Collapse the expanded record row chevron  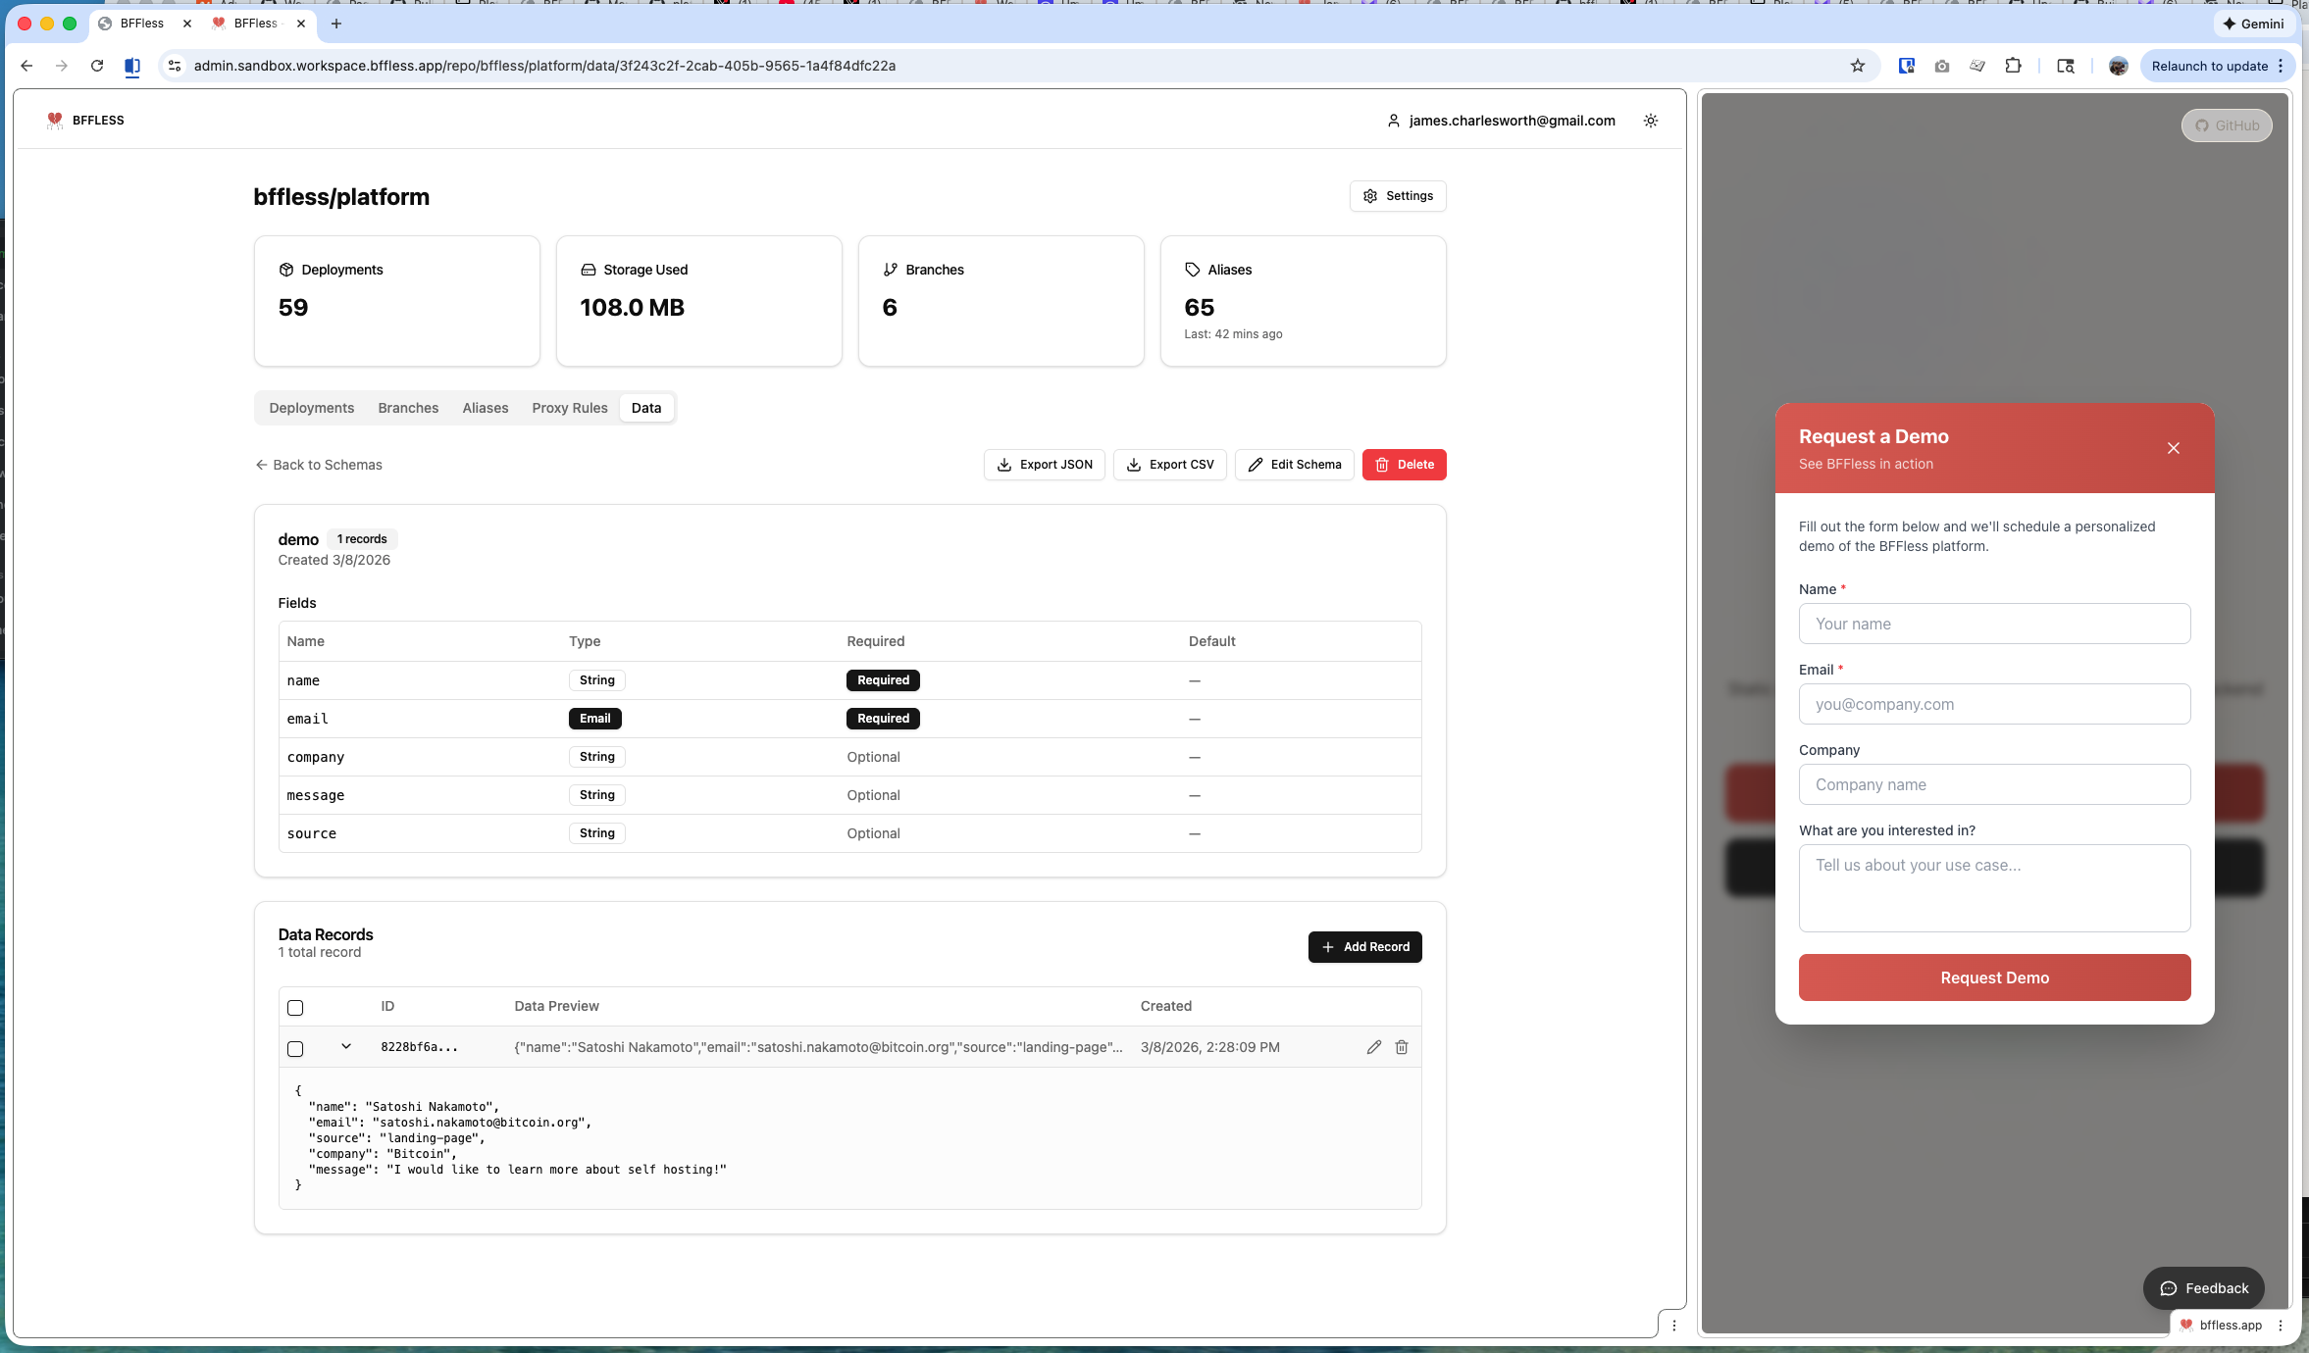(346, 1046)
